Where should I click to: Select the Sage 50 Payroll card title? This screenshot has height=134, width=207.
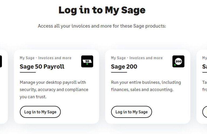pos(42,67)
